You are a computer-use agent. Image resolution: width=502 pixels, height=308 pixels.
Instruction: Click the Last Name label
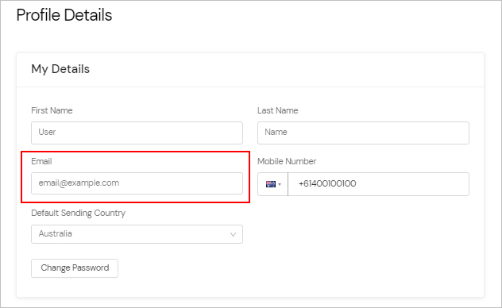[x=277, y=110]
